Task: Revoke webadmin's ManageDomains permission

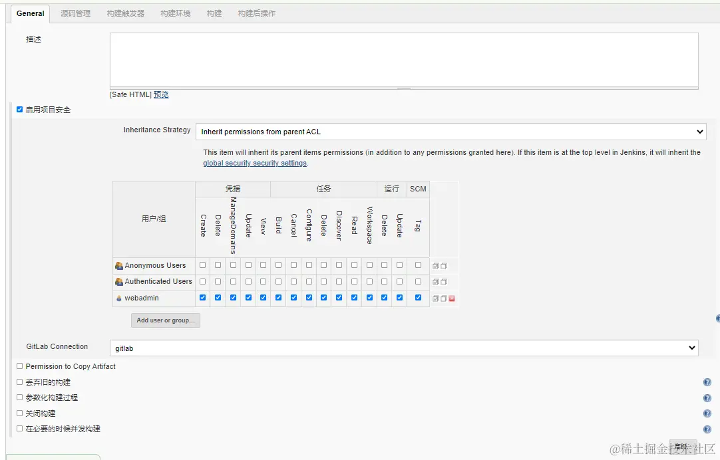Action: pos(234,298)
